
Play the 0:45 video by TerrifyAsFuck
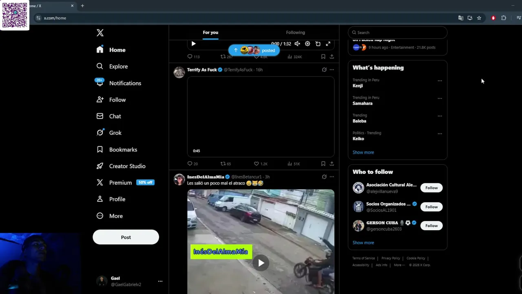point(261,117)
